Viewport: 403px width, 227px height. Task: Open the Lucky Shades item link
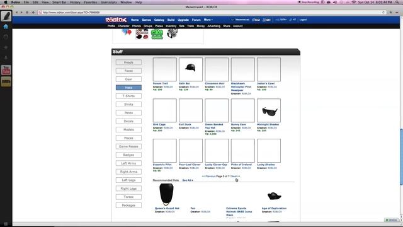pyautogui.click(x=266, y=165)
